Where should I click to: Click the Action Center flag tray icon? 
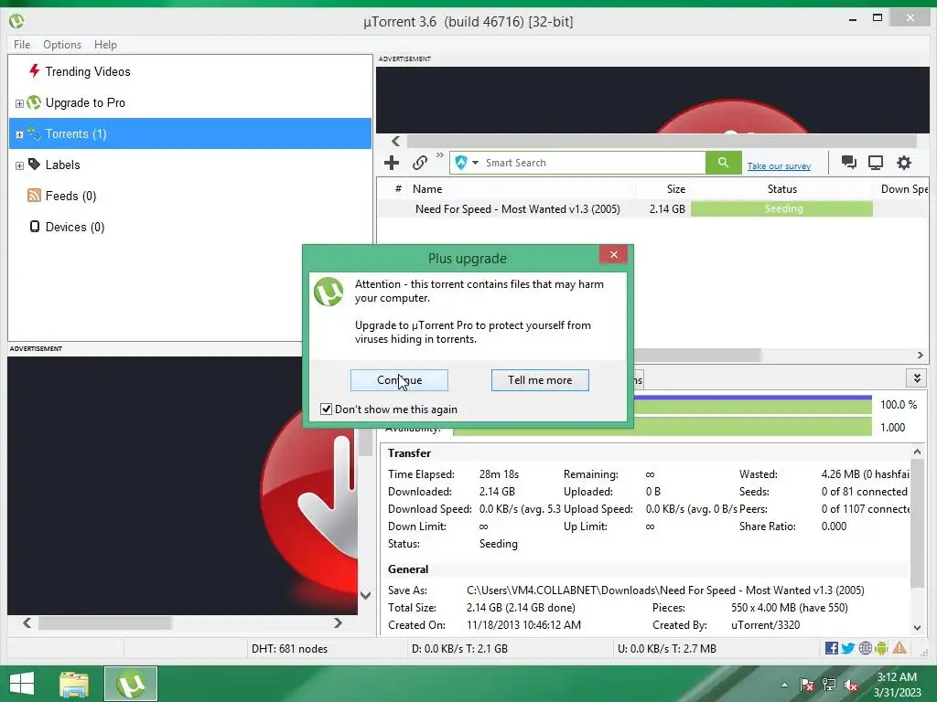[x=807, y=685]
